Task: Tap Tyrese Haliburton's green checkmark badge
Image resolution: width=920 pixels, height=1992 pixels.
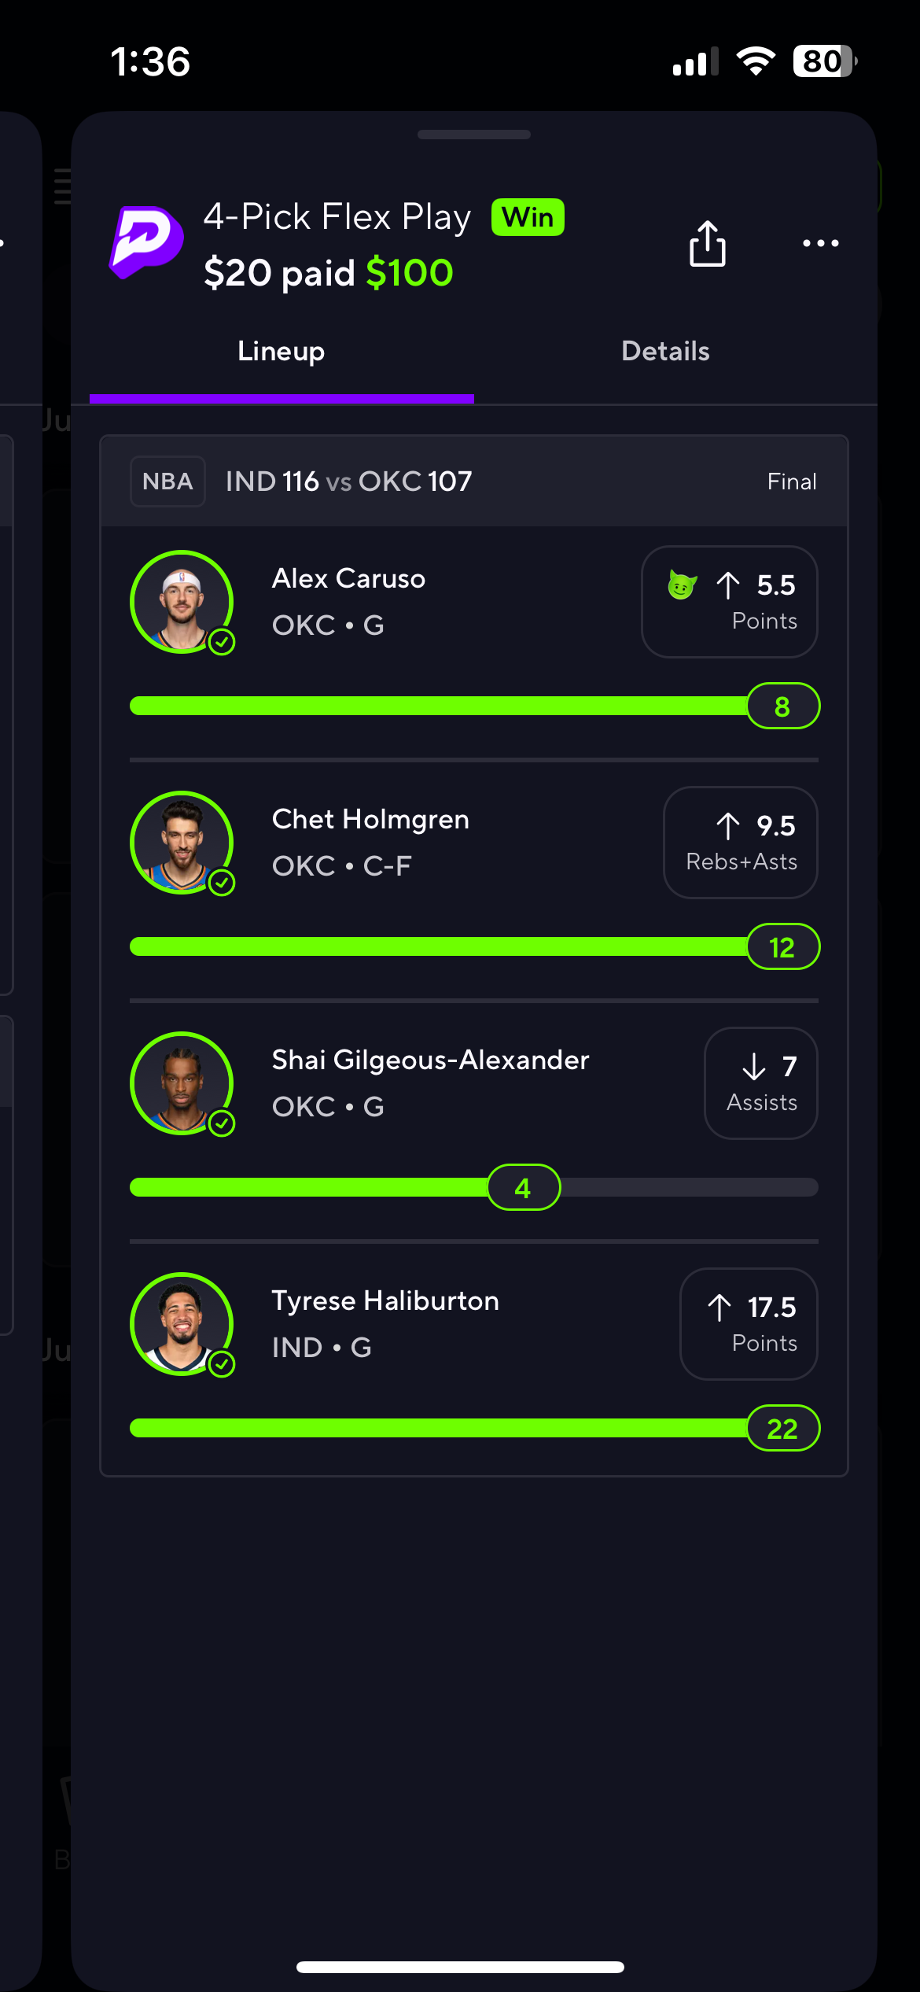Action: 222,1364
